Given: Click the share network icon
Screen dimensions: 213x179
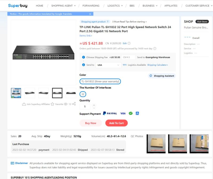Looking at the screenshot, I should click(x=74, y=104).
